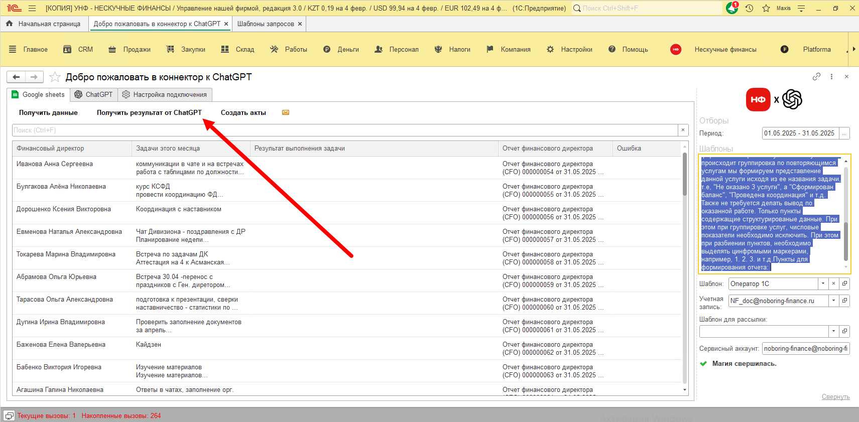
Task: Open the Настройка подключения tab
Action: coord(165,94)
